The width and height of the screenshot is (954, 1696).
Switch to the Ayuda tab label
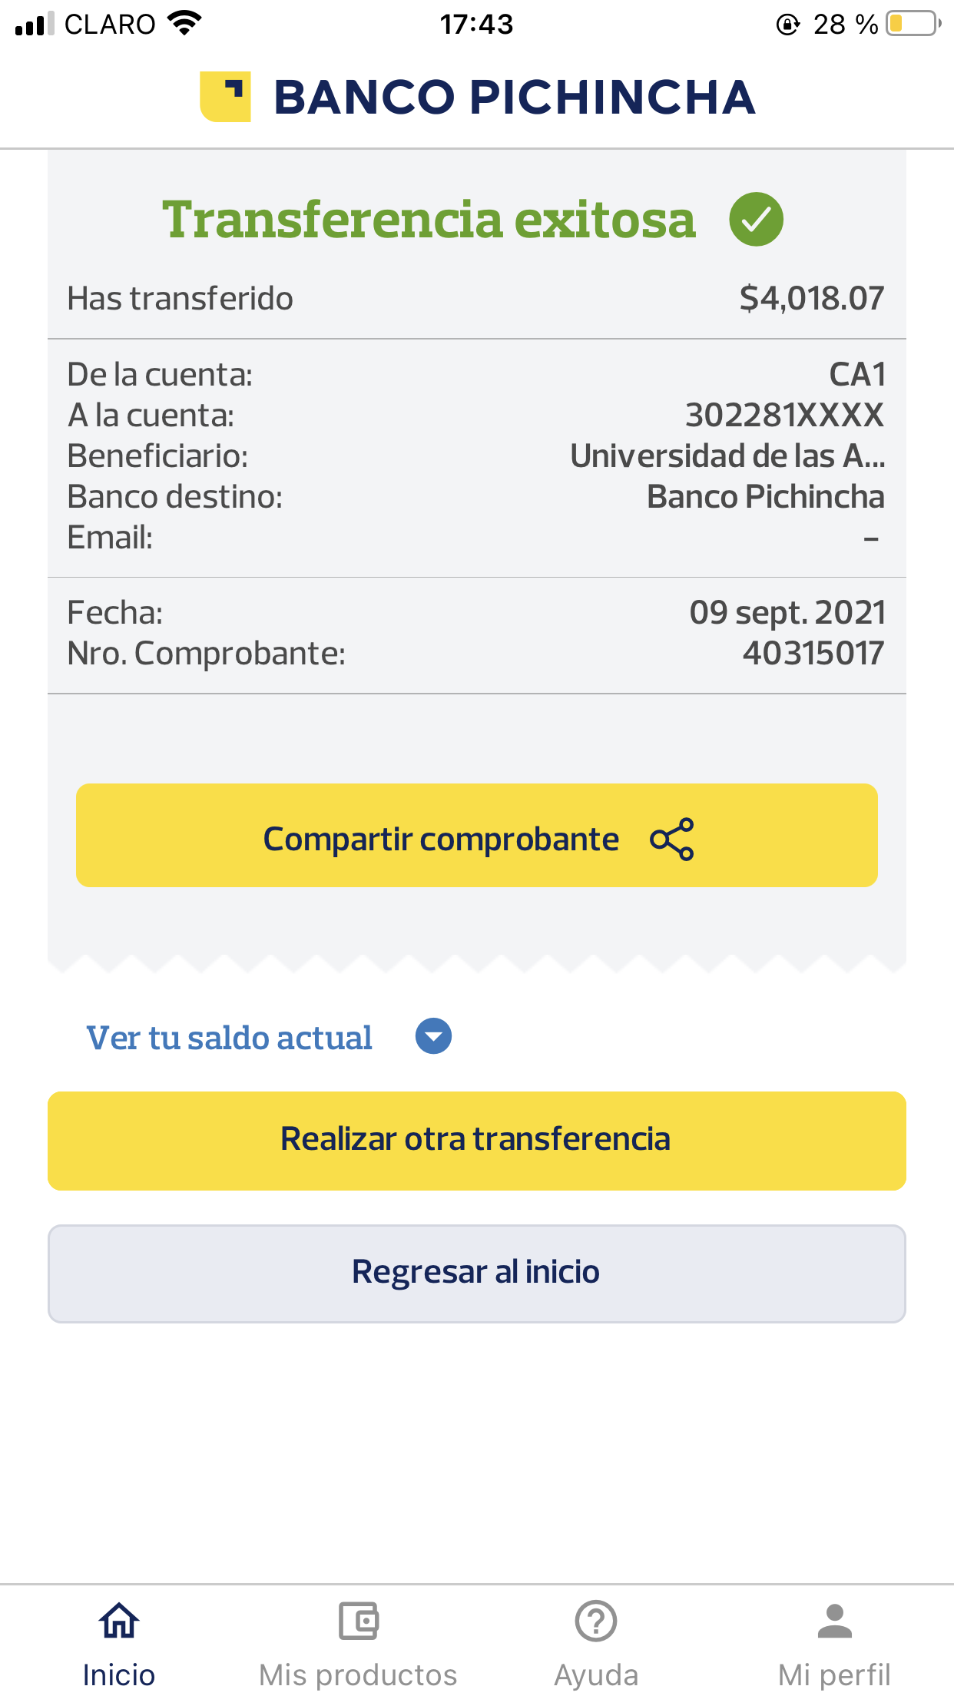(596, 1674)
